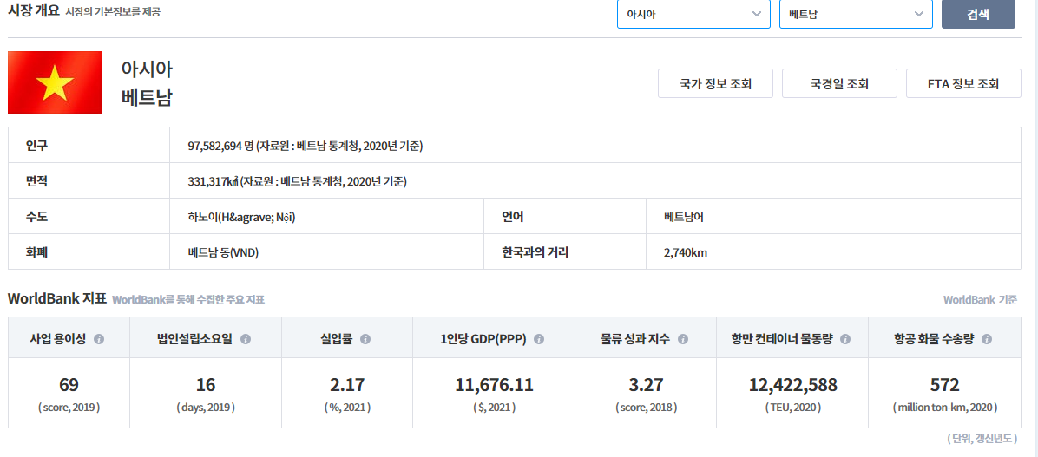Viewport: 1038px width, 457px height.
Task: Click info icon next to 사업 용이성
Action: 99,338
